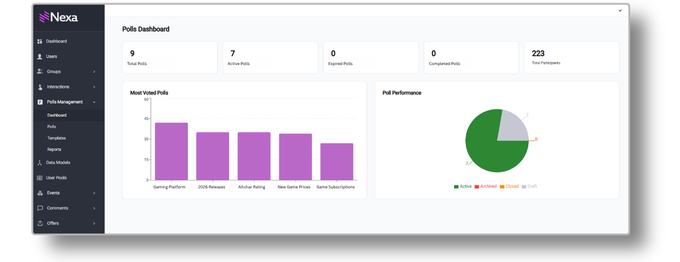
Task: Go to top-level Dashboard label in sidebar
Action: coord(56,41)
